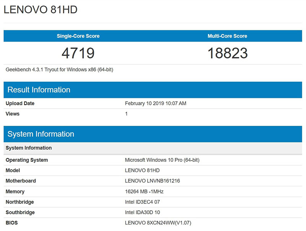Image resolution: width=306 pixels, height=231 pixels.
Task: Click the Views label
Action: [x=13, y=114]
